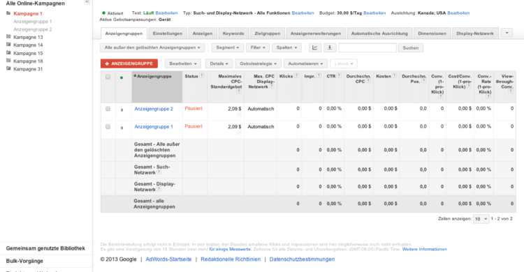
Task: Click the help icon beside Kosten header
Action: tap(394, 76)
